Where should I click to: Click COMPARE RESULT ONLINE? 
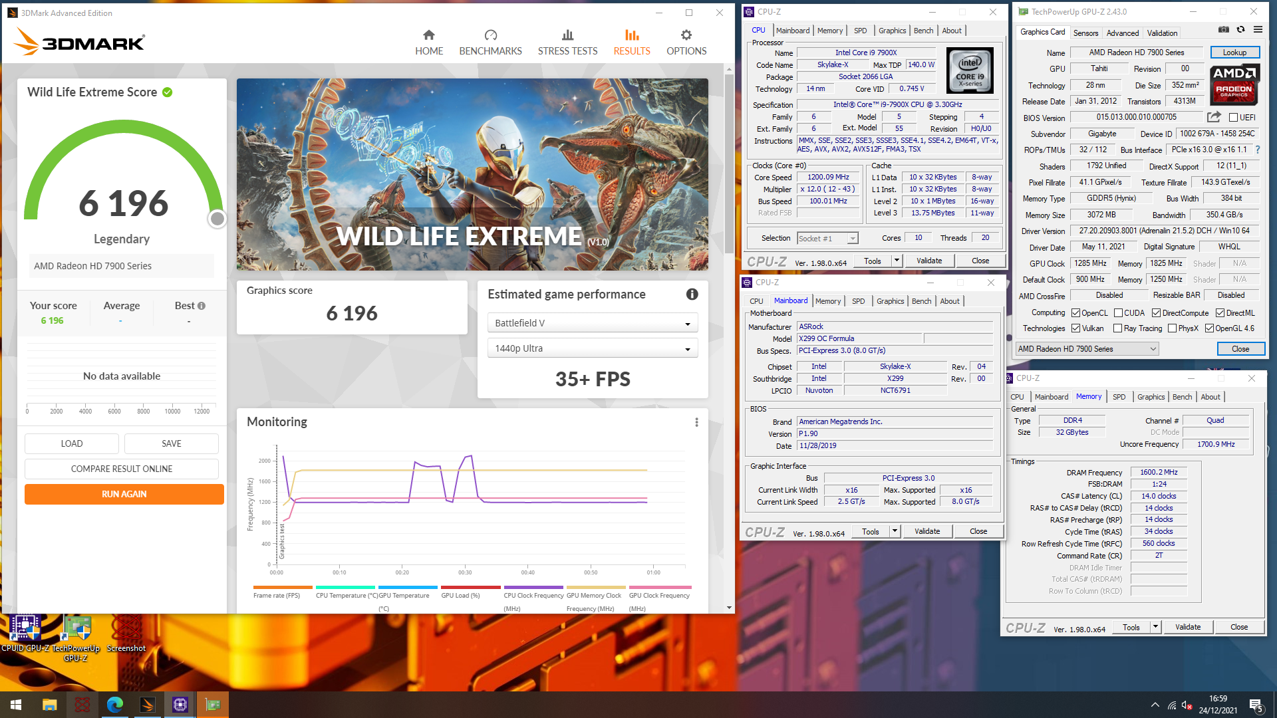click(122, 469)
